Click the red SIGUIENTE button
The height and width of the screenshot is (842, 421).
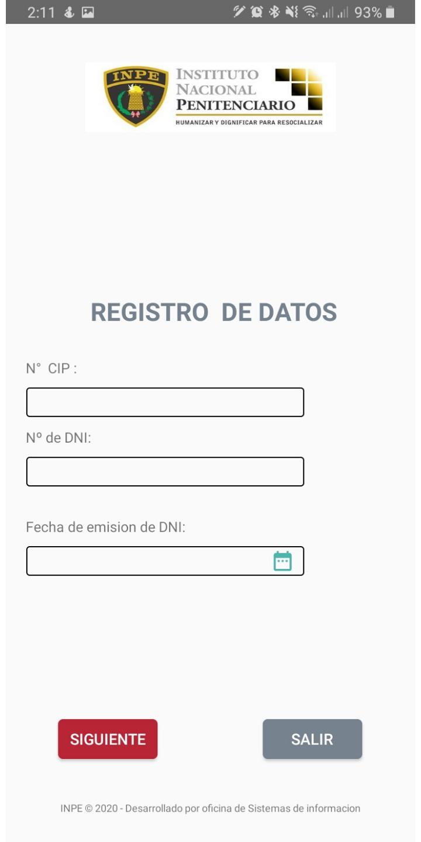click(108, 739)
